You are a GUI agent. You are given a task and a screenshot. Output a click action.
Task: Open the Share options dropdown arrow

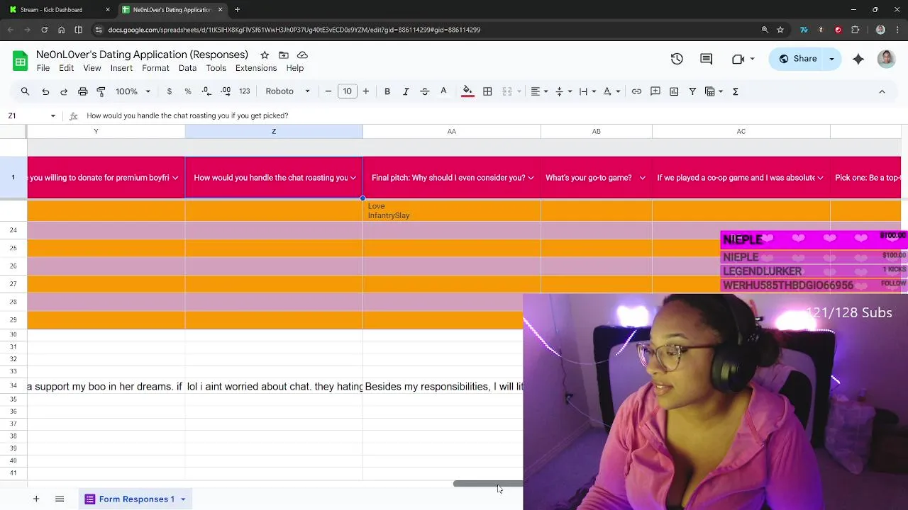pyautogui.click(x=831, y=59)
